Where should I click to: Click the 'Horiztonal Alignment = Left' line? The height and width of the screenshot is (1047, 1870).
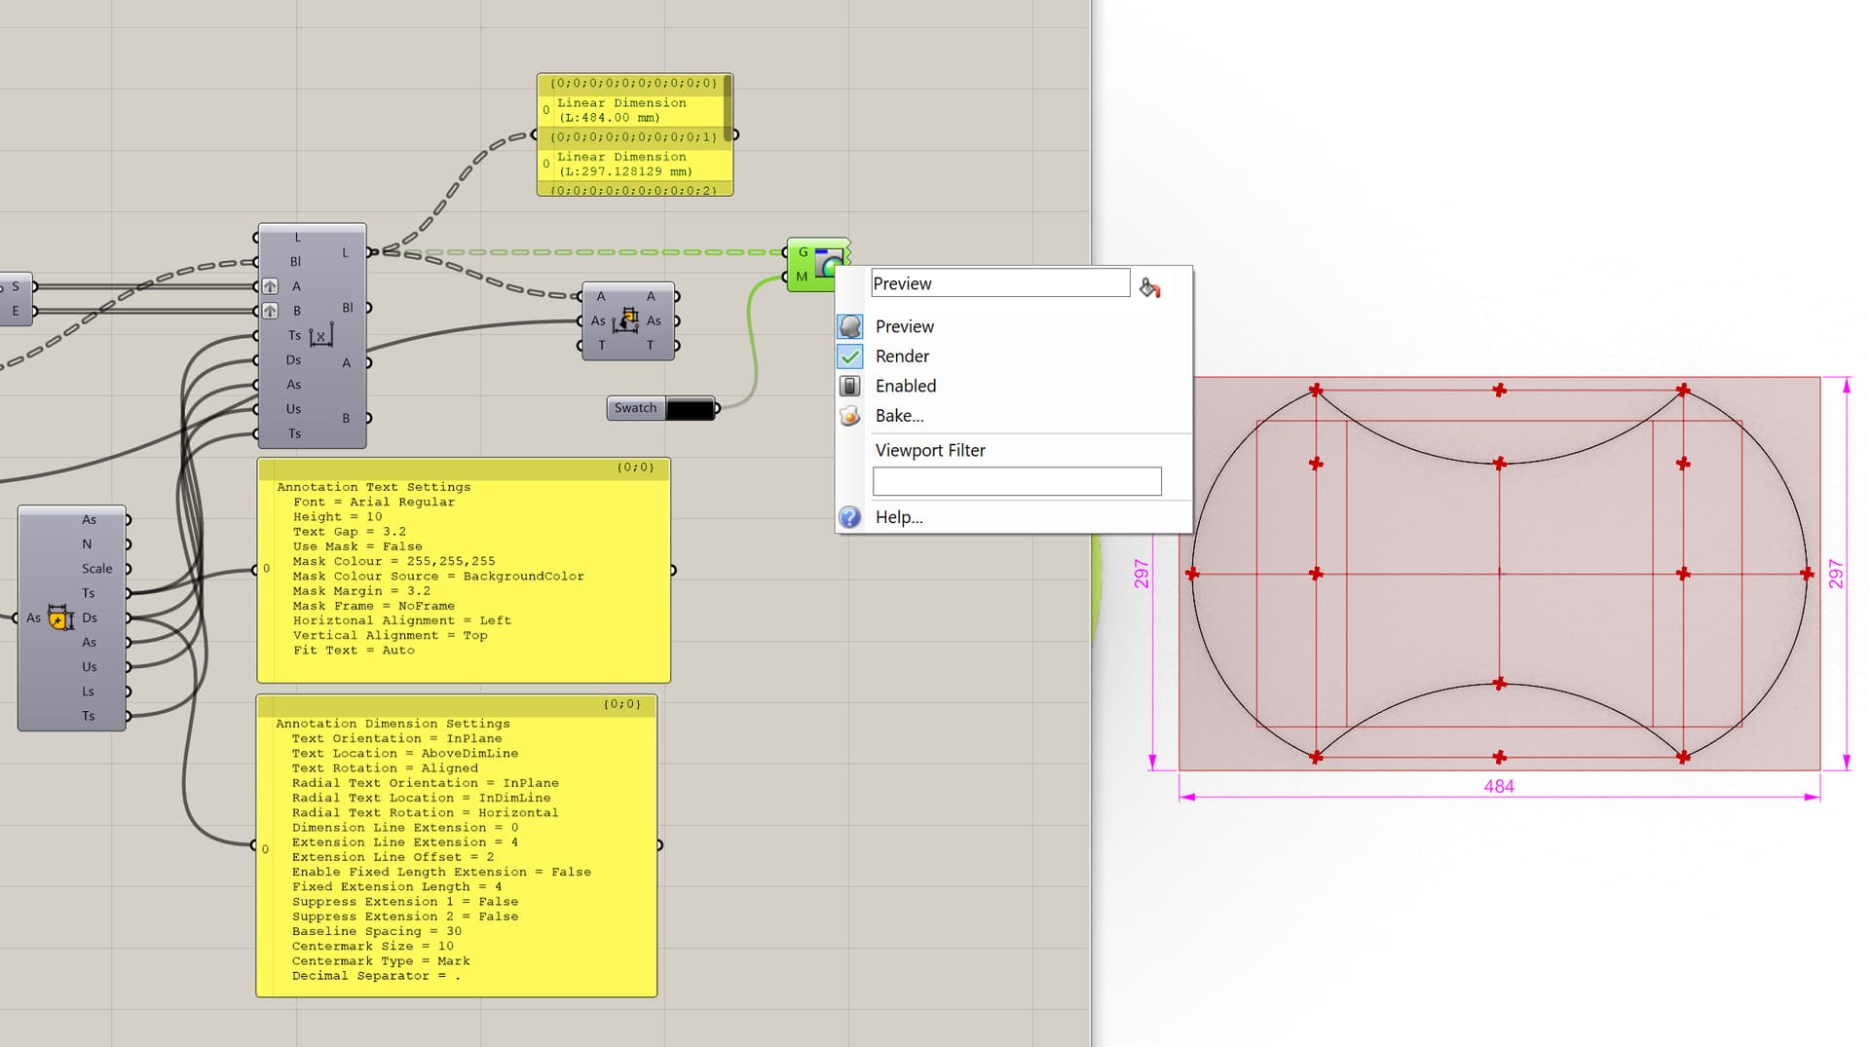[x=402, y=620]
